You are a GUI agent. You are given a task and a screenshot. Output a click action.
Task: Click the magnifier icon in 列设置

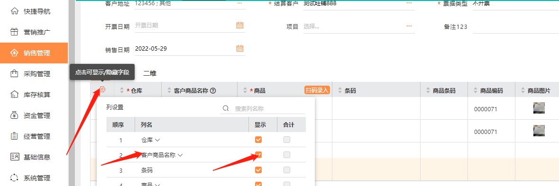click(x=226, y=108)
